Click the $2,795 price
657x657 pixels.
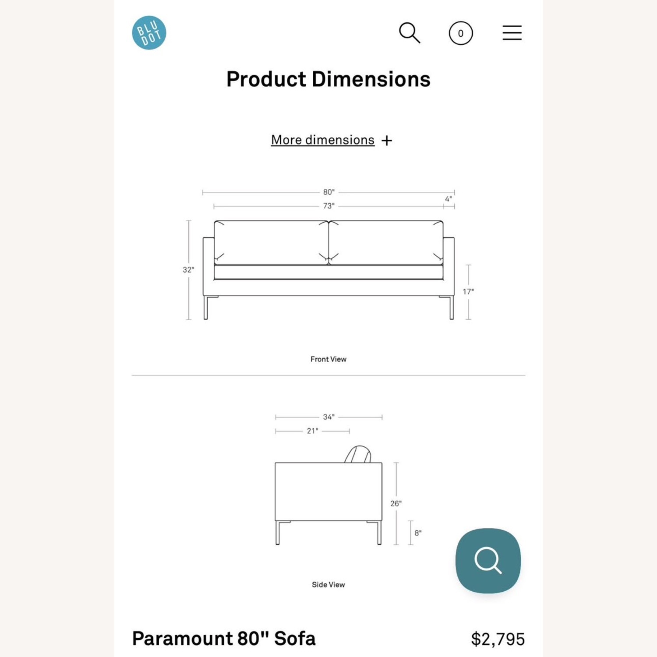pos(498,639)
